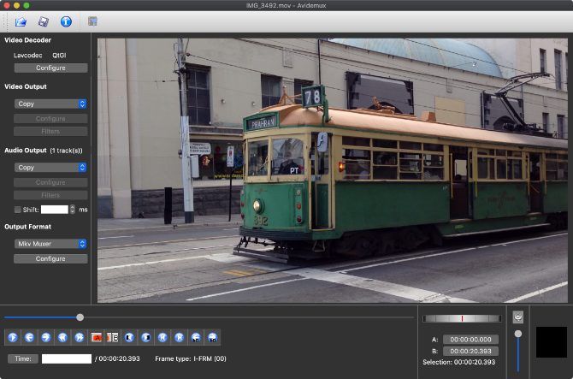573x379 pixels.
Task: Click the marker B timecode button
Action: pos(470,351)
